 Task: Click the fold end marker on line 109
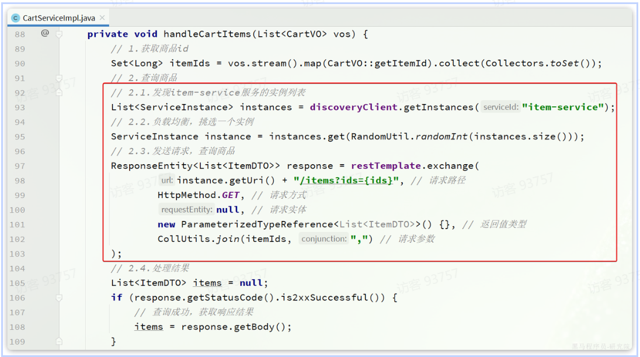tap(59, 341)
